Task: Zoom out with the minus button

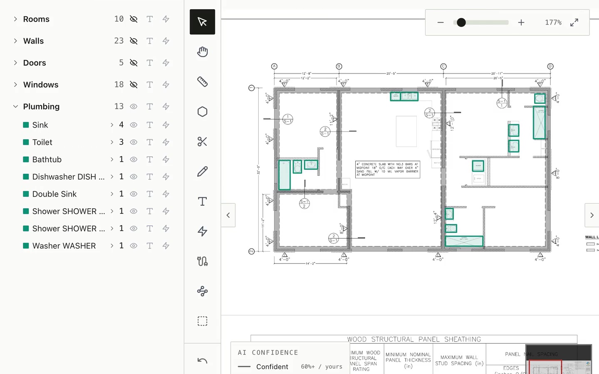Action: [x=441, y=22]
